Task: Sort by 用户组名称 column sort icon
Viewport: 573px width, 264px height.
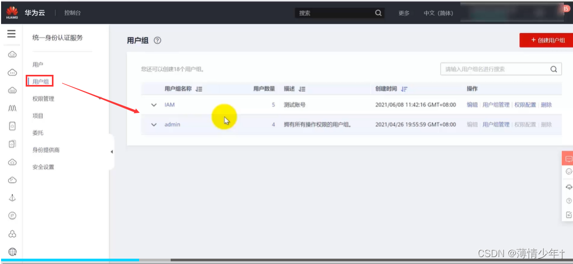Action: (199, 89)
